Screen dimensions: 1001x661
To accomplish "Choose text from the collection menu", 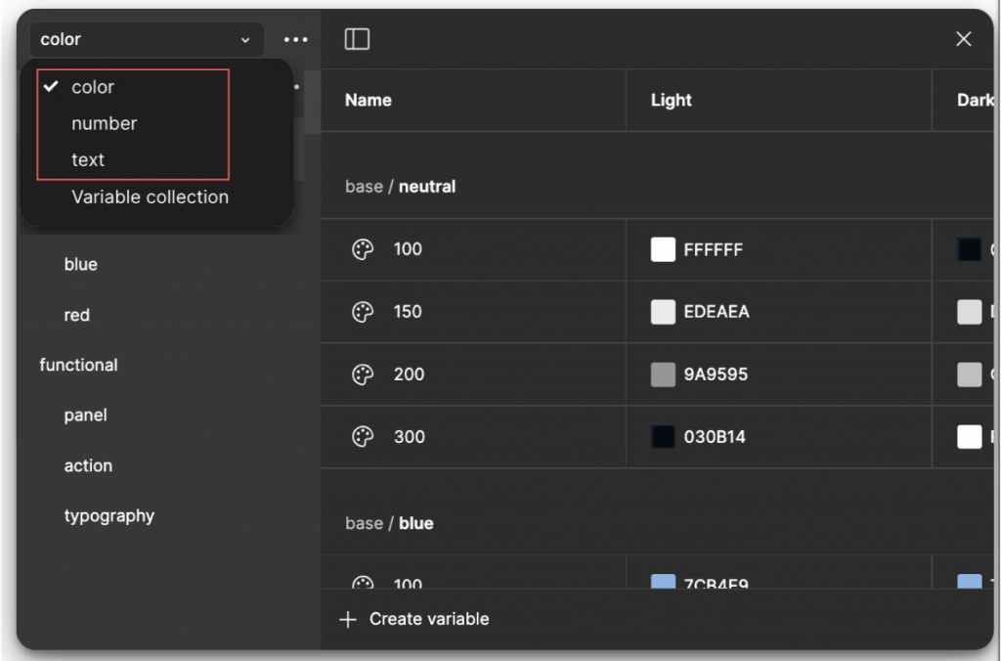I will click(x=88, y=159).
